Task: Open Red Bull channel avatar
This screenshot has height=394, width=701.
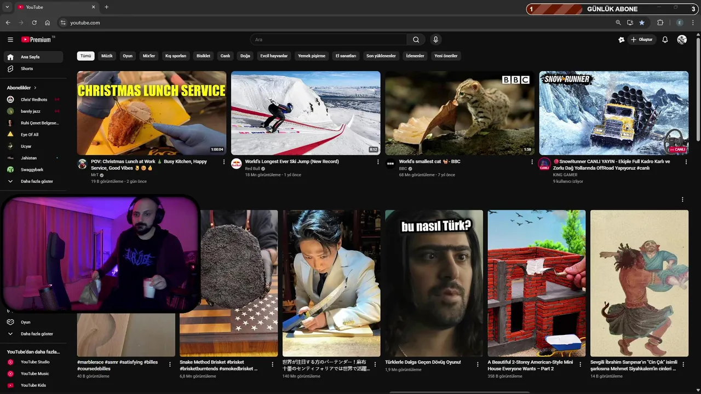Action: (x=236, y=164)
